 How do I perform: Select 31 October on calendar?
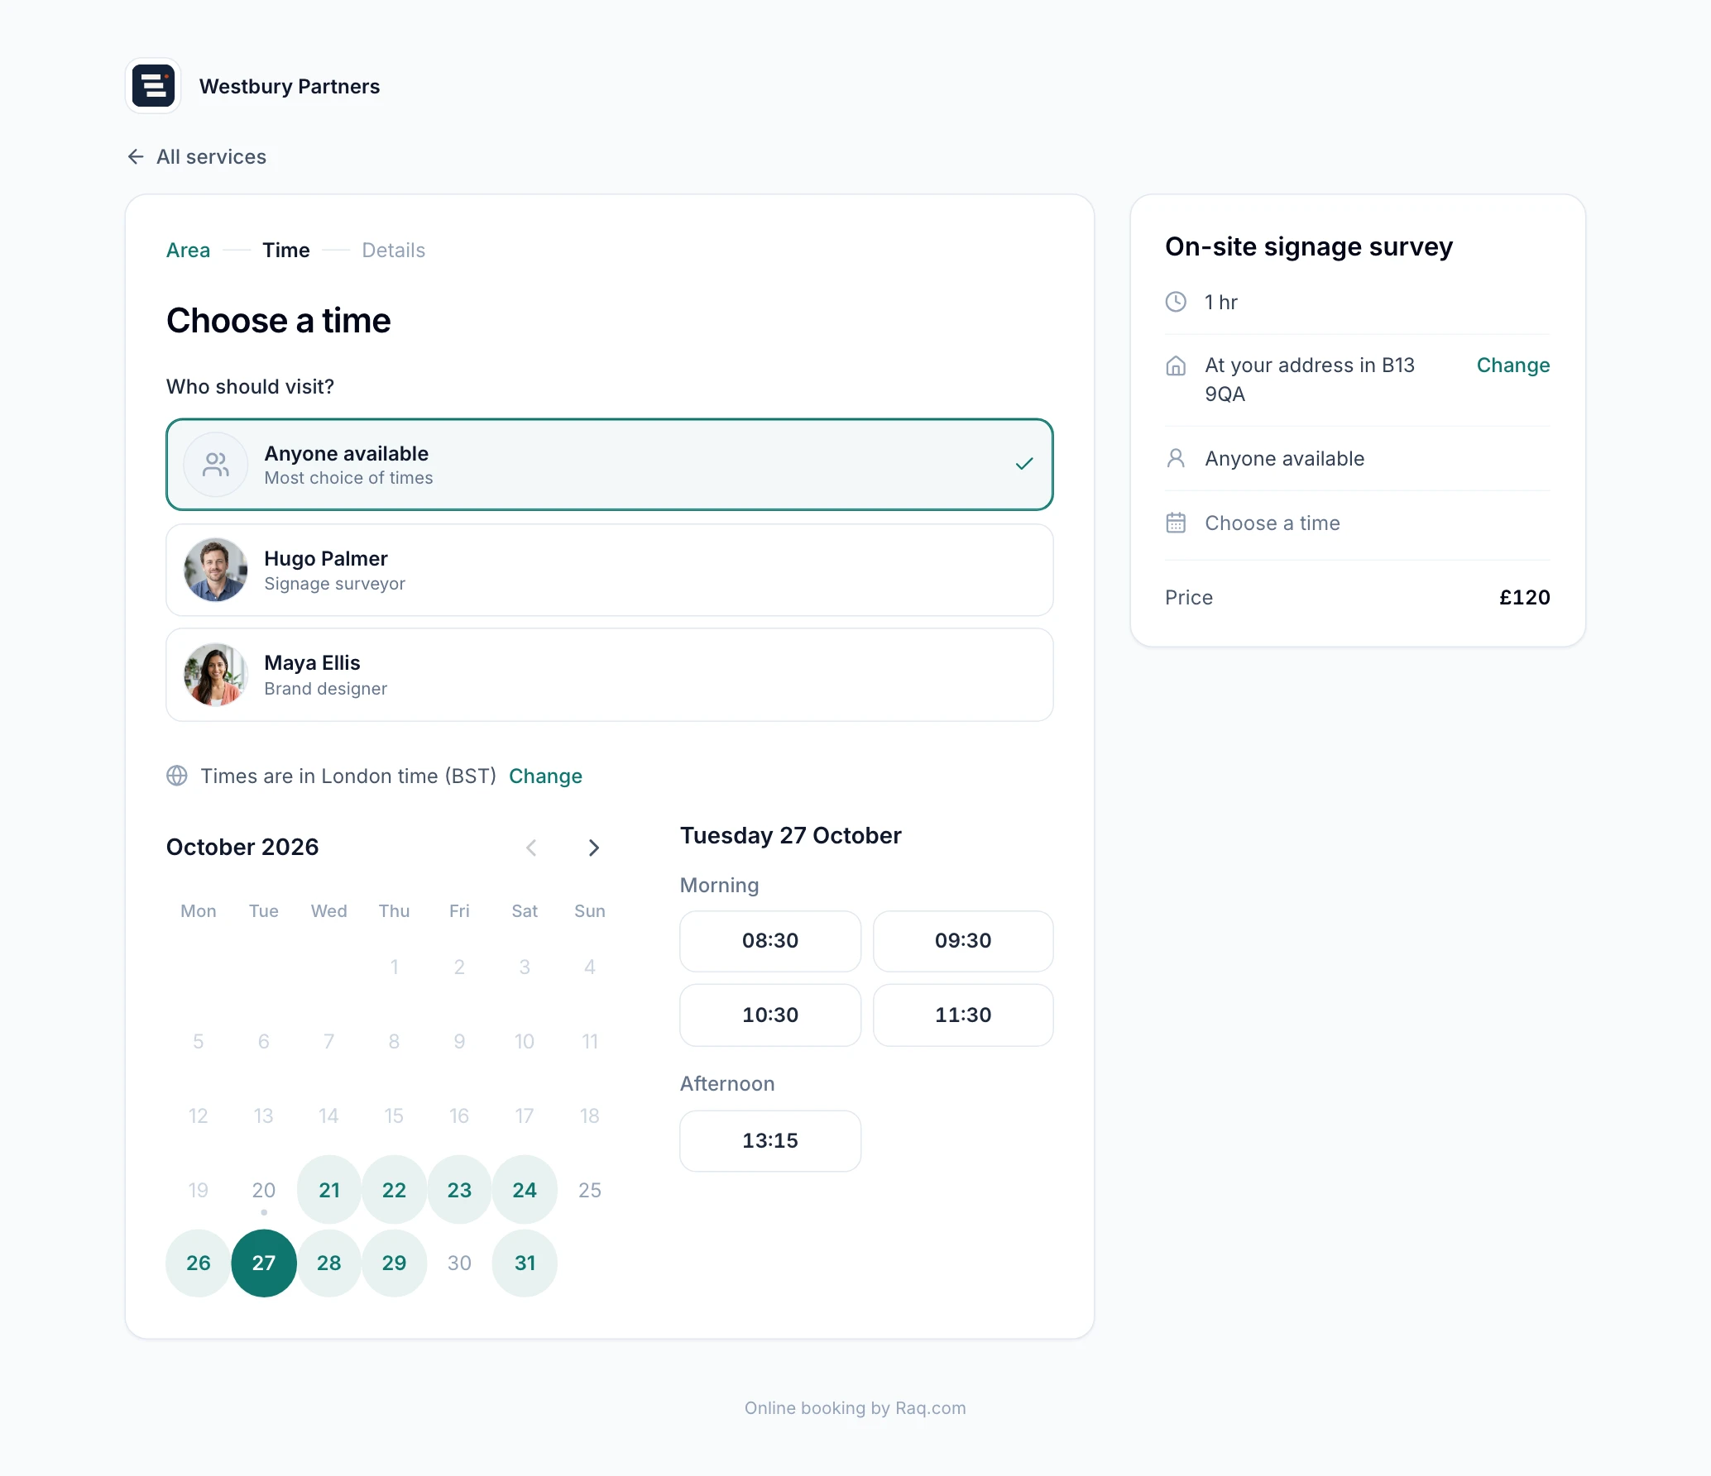tap(525, 1263)
